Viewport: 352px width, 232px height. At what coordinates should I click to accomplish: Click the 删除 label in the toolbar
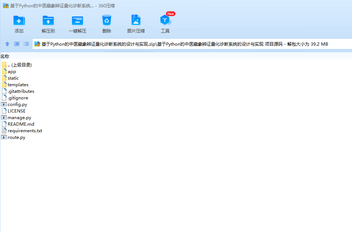[107, 31]
